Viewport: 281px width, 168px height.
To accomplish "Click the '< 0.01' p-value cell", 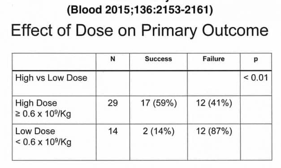I will [256, 78].
